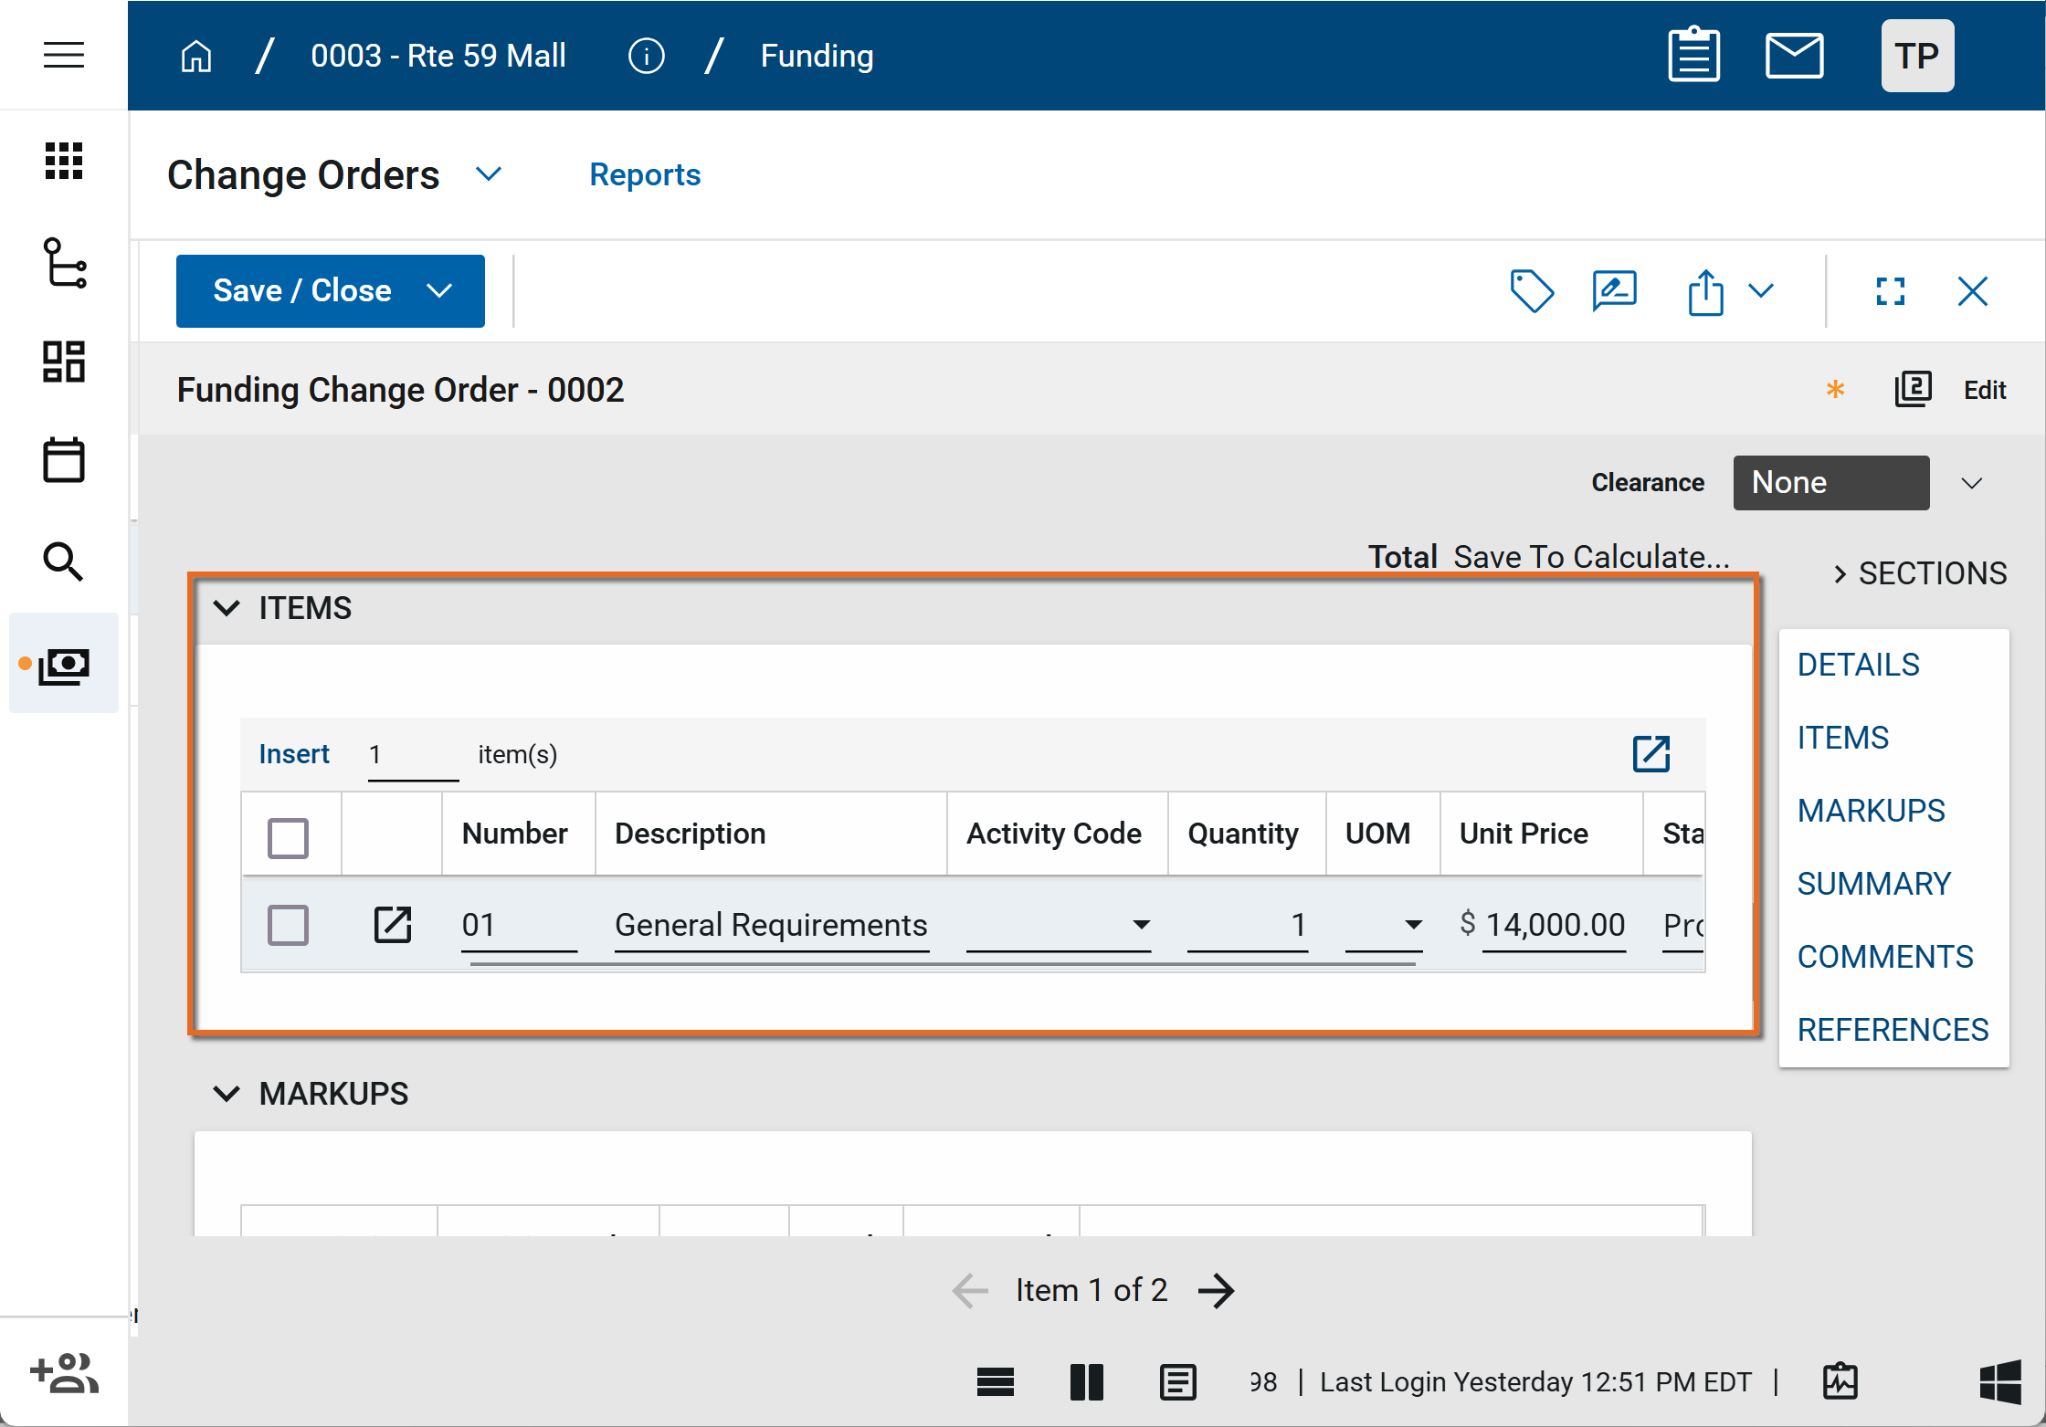Open the annotate comment icon

[x=1614, y=291]
